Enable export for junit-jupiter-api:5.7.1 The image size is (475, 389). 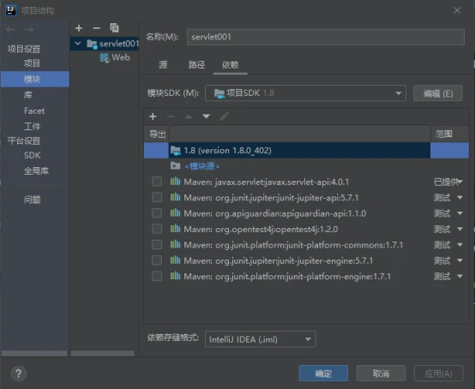click(157, 197)
